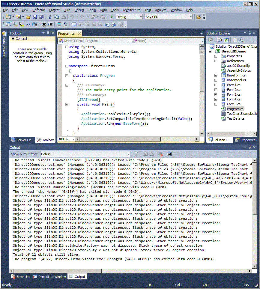Toggle auto-hide pin on Output panel
Screen dimensions: 260x289
250,147
